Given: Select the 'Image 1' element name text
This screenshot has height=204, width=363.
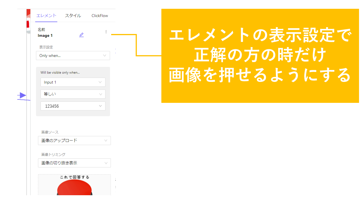Looking at the screenshot, I should pyautogui.click(x=45, y=36).
